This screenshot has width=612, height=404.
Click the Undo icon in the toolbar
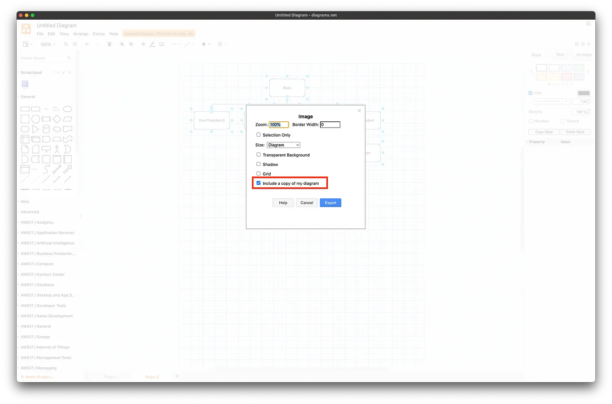pyautogui.click(x=87, y=44)
